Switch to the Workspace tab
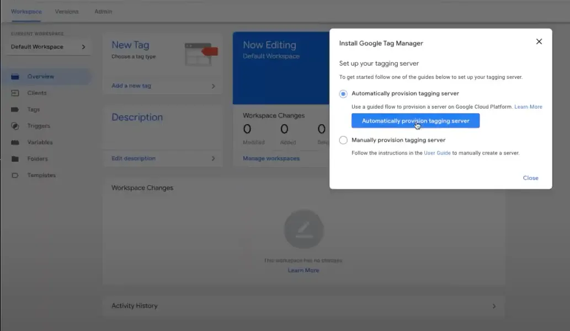This screenshot has height=331, width=570. tap(26, 12)
